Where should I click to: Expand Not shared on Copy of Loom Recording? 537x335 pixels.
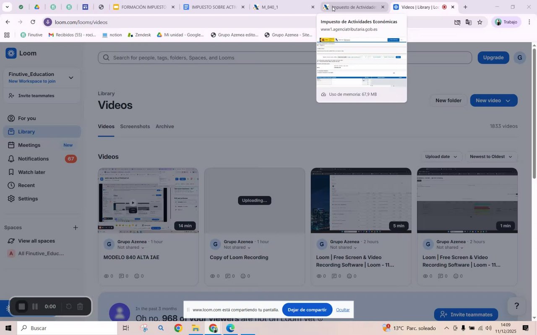(x=237, y=247)
